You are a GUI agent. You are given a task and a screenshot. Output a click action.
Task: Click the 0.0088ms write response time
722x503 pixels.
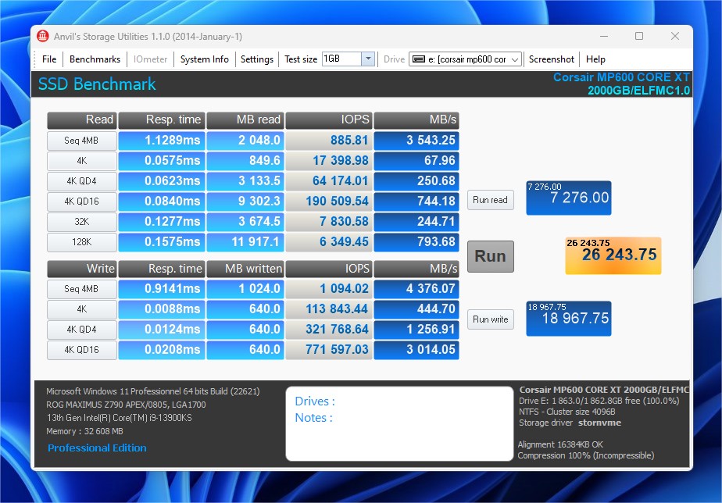162,309
